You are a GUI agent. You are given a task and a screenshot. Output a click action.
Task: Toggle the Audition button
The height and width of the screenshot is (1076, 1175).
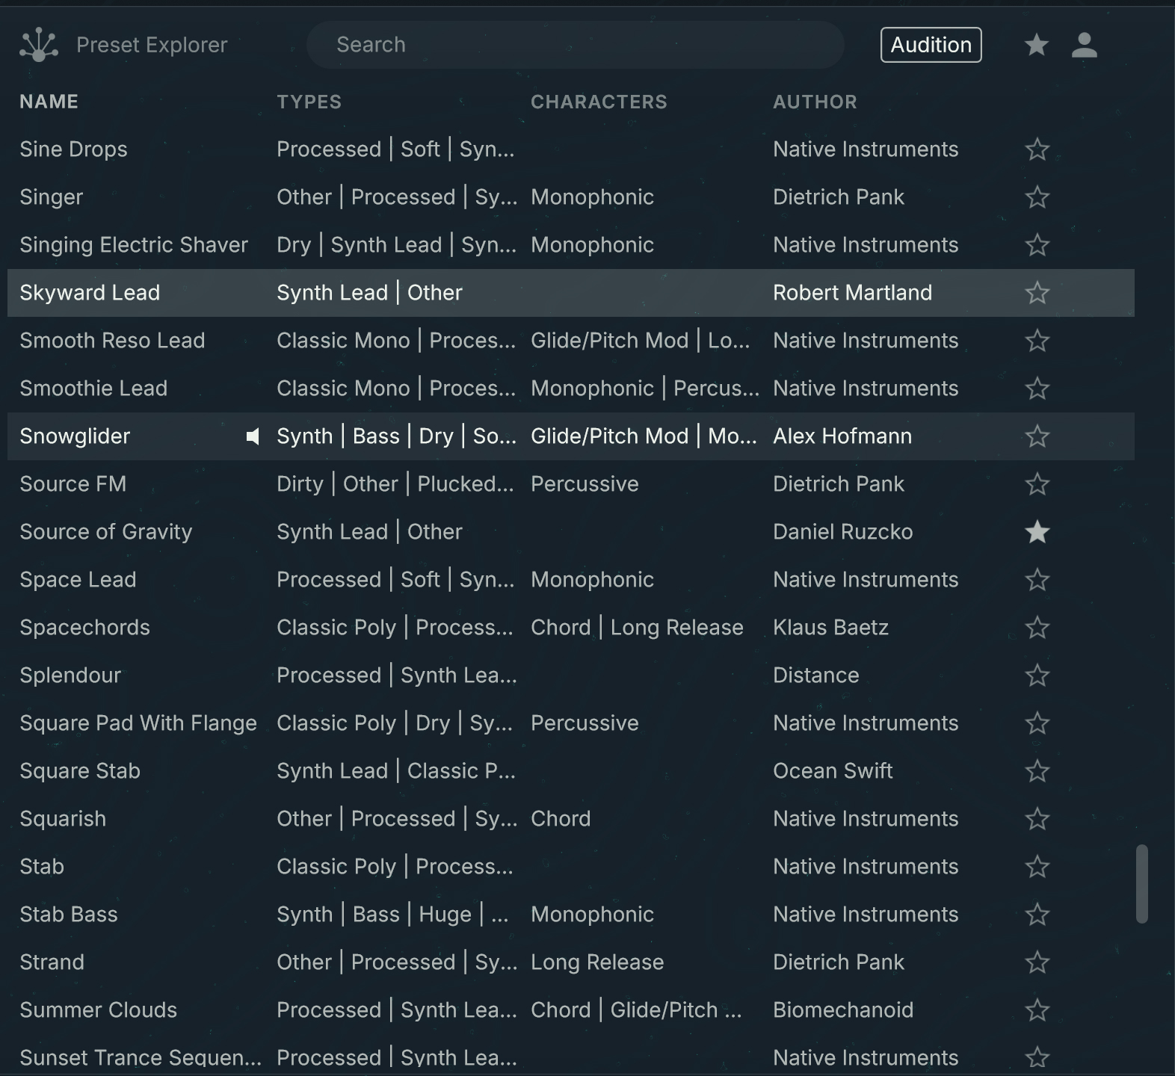coord(931,45)
